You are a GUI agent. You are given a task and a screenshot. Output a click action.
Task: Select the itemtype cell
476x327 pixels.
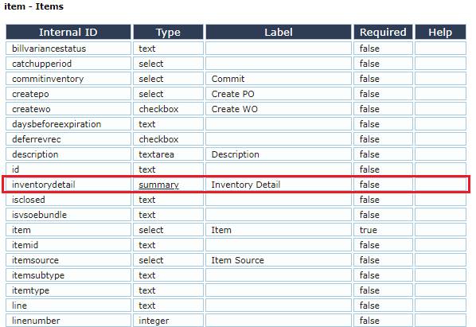click(x=68, y=290)
